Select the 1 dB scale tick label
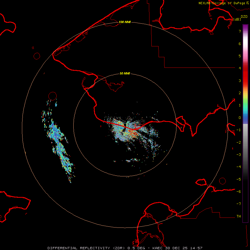This screenshot has height=250, width=250. (240, 105)
